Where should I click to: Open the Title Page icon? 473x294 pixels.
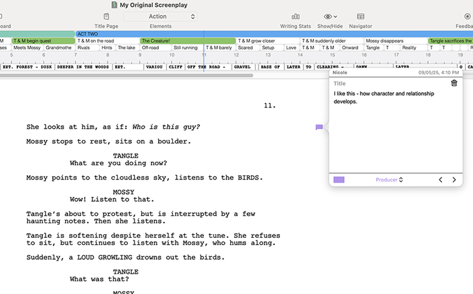pyautogui.click(x=106, y=17)
